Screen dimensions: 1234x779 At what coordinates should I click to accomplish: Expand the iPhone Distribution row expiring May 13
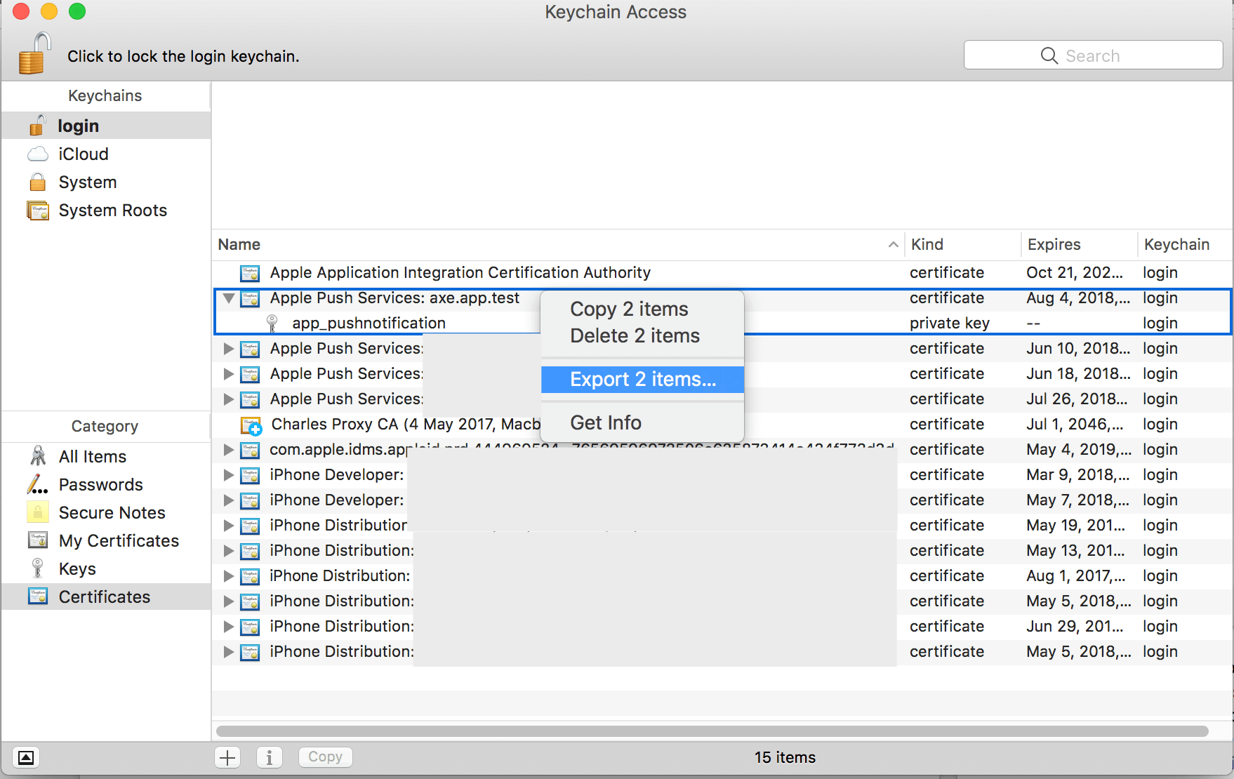point(228,551)
